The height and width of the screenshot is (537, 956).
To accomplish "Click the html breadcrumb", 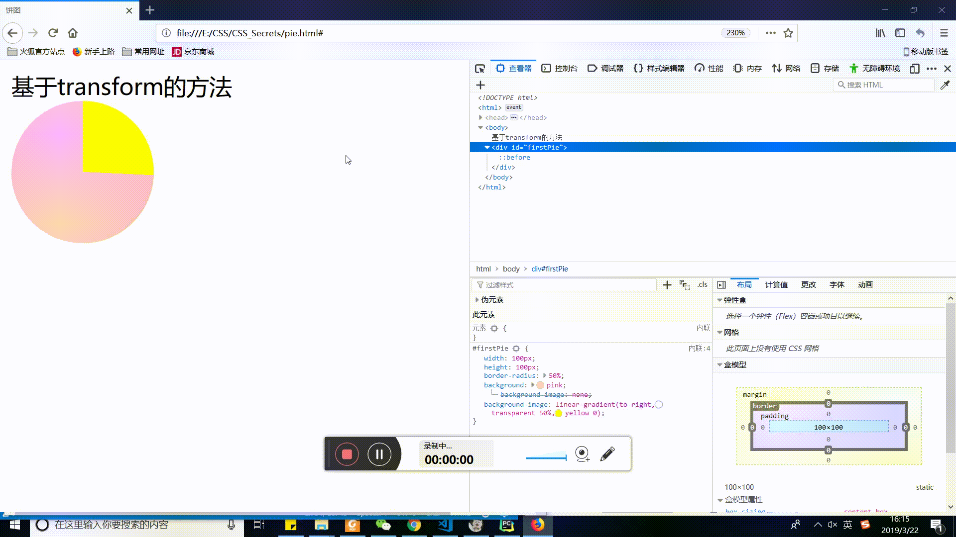I will (x=483, y=268).
